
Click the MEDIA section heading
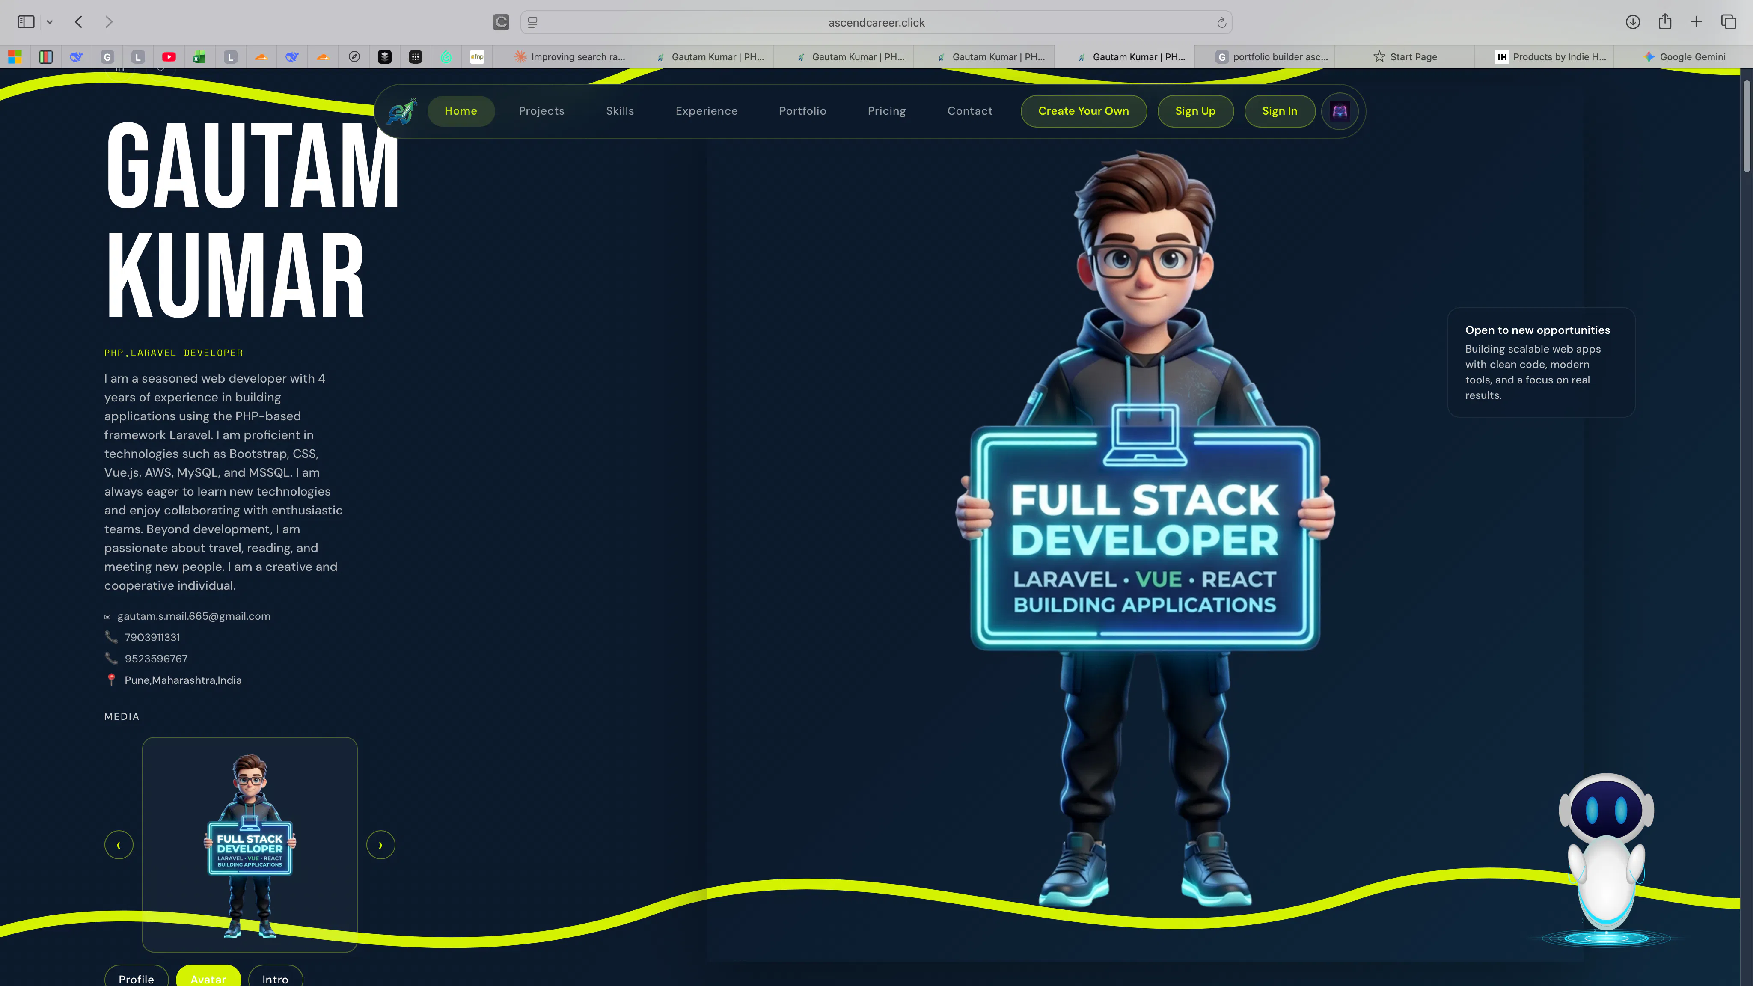click(122, 716)
